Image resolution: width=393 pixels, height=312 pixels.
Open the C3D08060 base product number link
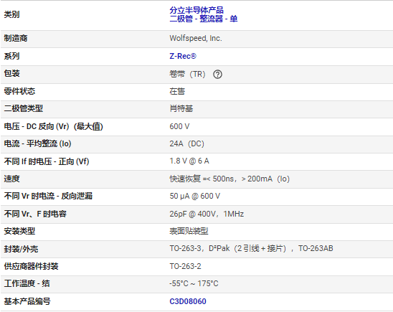[x=188, y=301]
